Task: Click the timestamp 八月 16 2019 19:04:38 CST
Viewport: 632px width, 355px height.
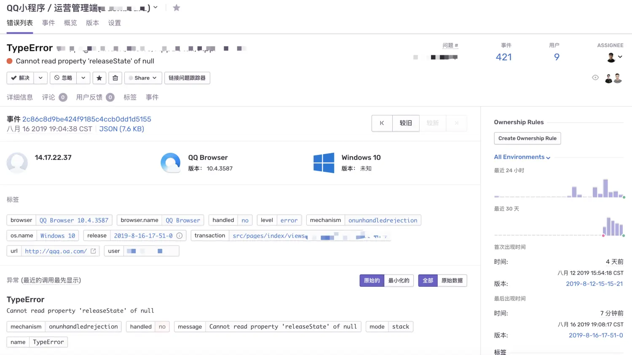Action: tap(49, 129)
